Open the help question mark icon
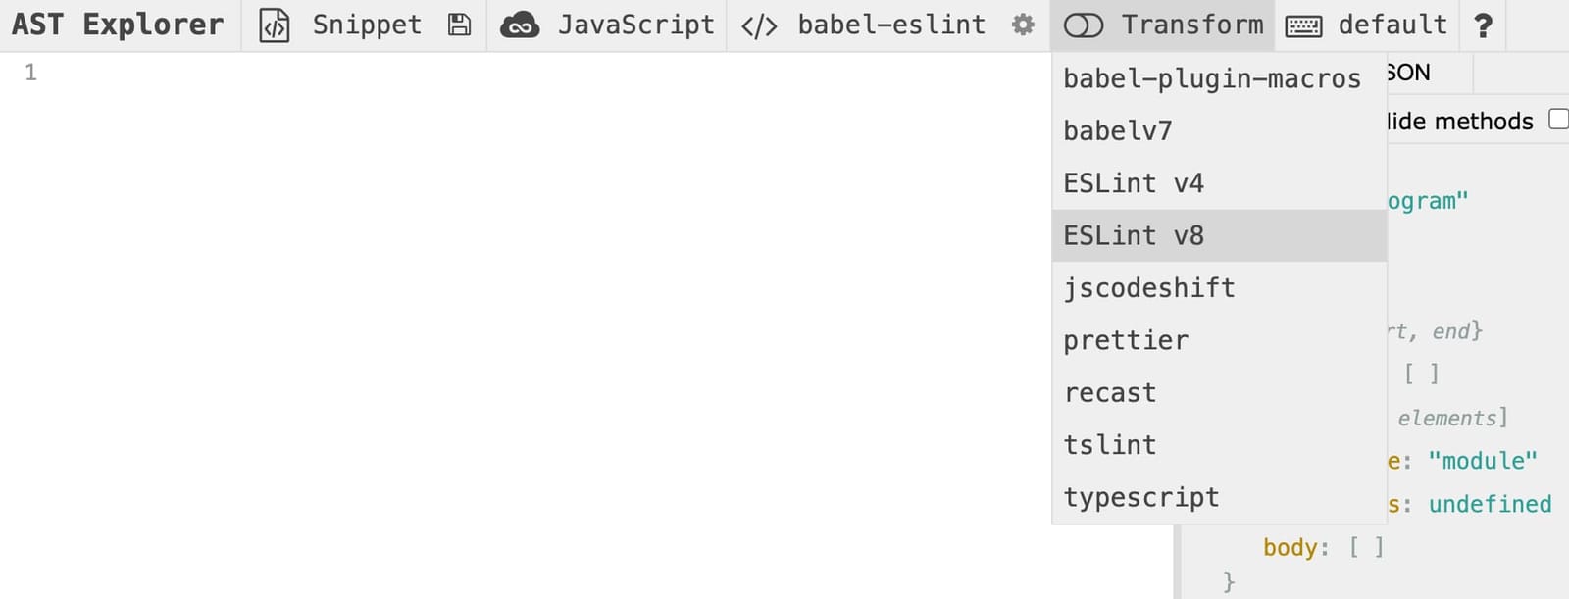1569x599 pixels. [1484, 25]
